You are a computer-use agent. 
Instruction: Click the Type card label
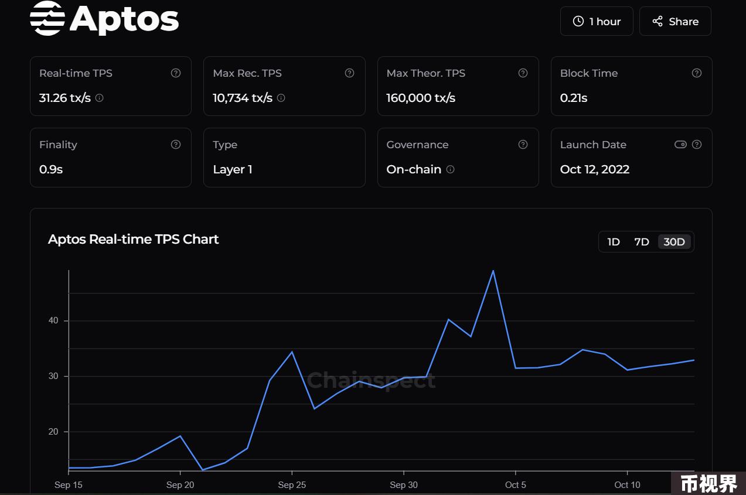click(225, 145)
